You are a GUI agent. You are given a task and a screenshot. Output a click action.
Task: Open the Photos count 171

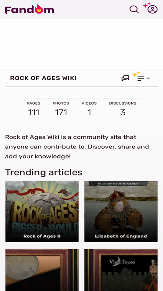coord(61,113)
